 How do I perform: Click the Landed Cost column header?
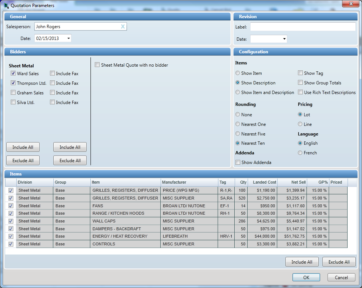(x=264, y=182)
